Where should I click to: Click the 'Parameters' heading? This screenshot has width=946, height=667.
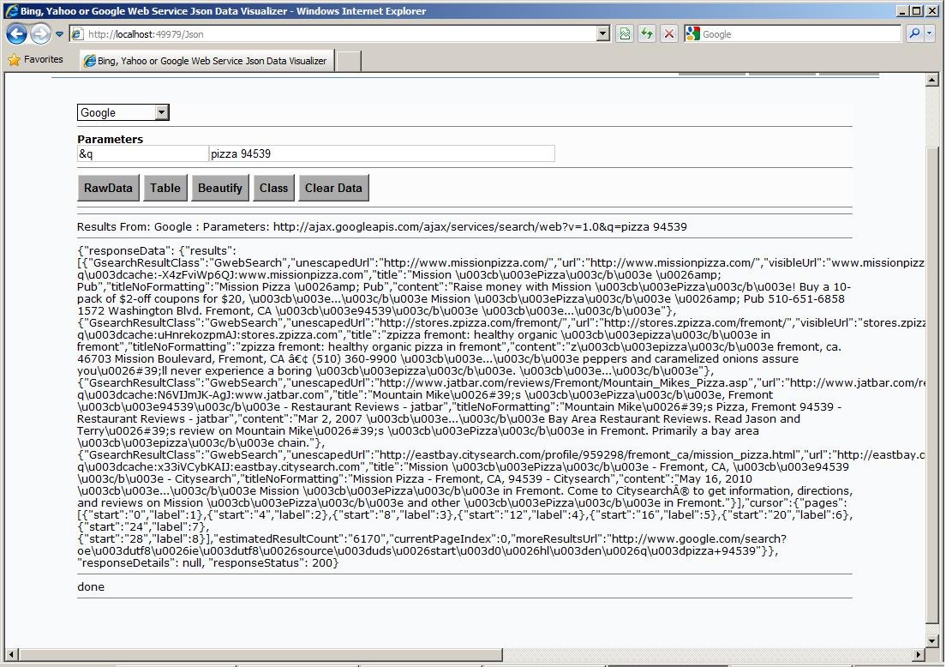[111, 139]
